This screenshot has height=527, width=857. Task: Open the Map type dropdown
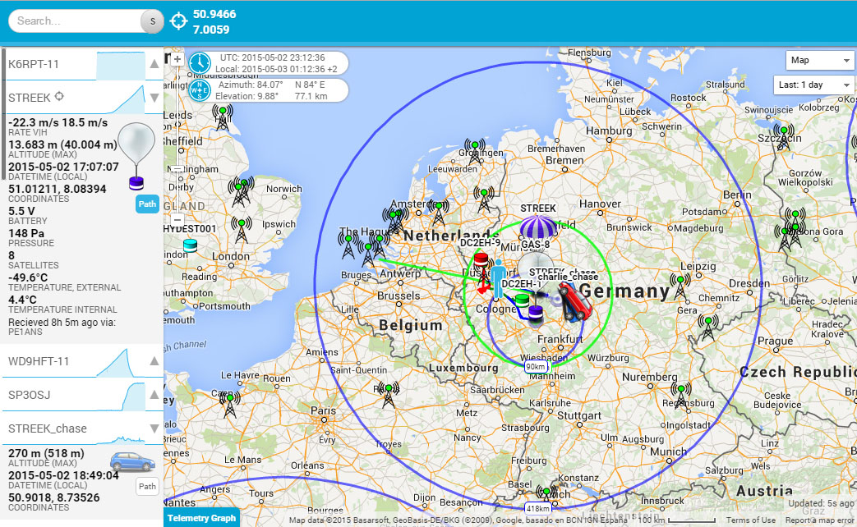pos(820,60)
